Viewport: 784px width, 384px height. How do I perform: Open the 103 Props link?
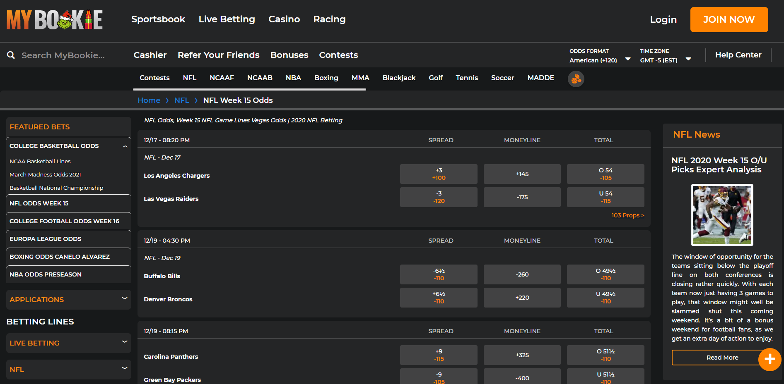point(628,215)
